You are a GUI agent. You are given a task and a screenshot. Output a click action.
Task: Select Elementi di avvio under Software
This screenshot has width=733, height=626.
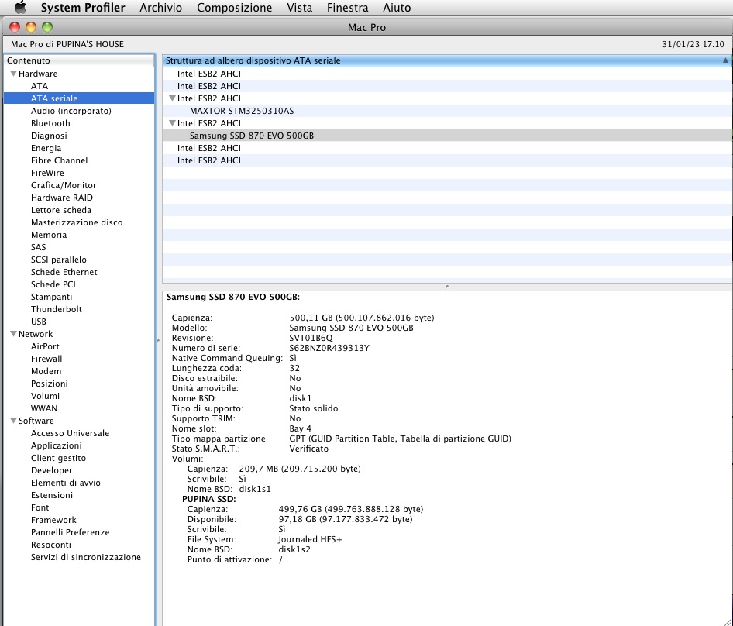[65, 483]
